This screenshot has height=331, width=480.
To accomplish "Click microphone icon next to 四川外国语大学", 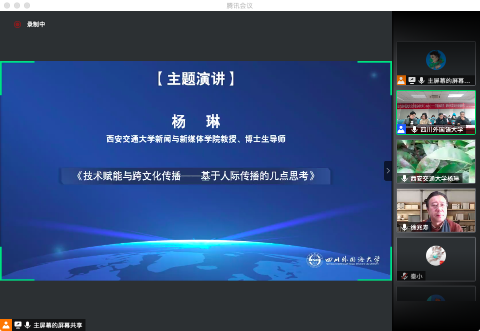I will 414,129.
